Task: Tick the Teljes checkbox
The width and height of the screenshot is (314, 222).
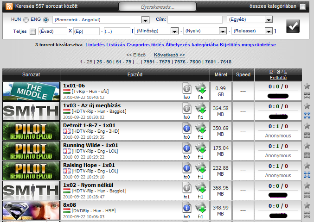Action: (x=32, y=31)
